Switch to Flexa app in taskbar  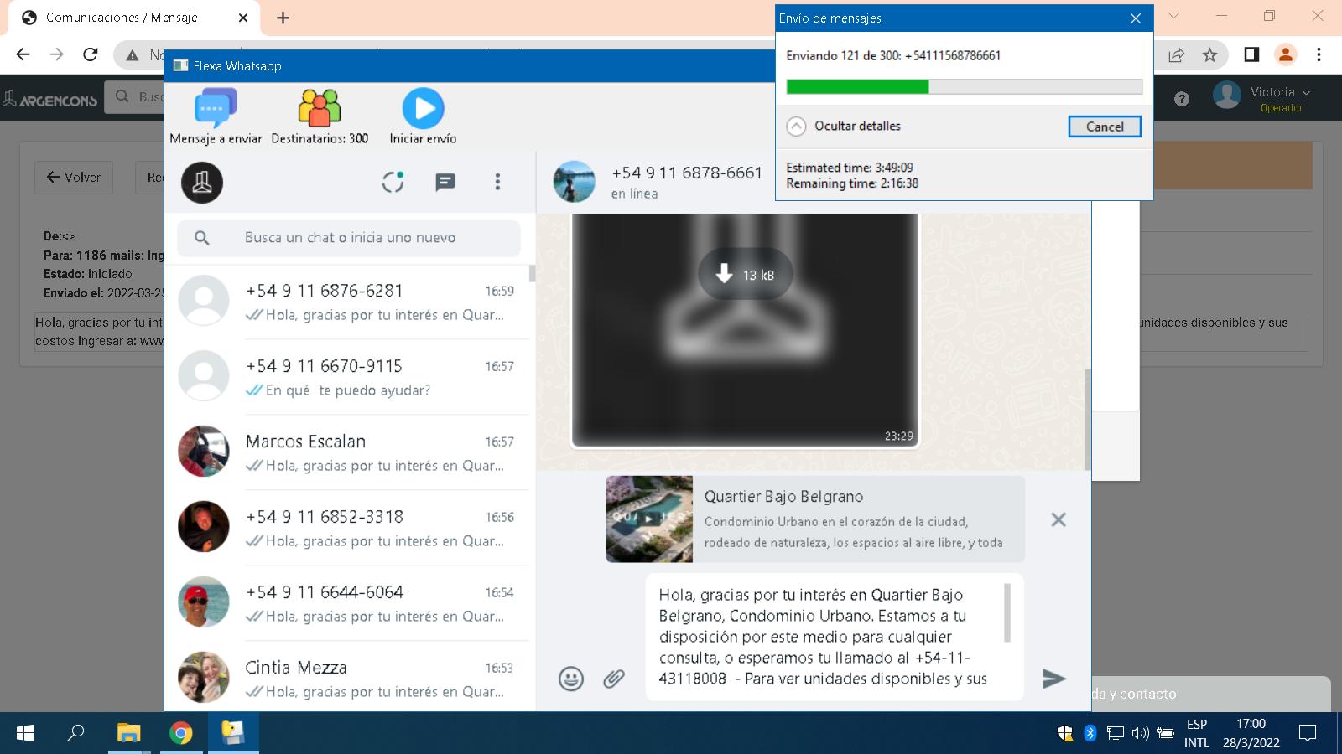(232, 733)
